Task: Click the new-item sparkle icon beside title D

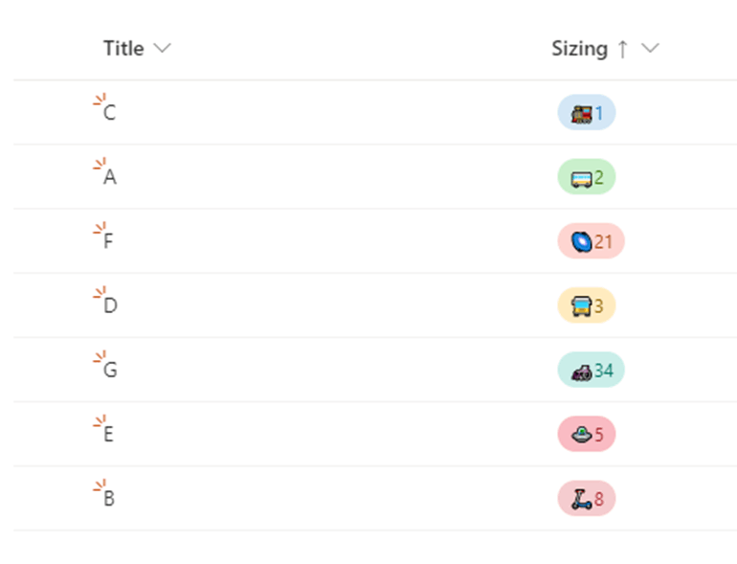Action: click(x=100, y=292)
